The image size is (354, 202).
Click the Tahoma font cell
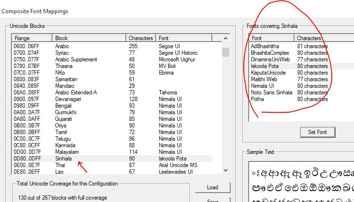(168, 93)
